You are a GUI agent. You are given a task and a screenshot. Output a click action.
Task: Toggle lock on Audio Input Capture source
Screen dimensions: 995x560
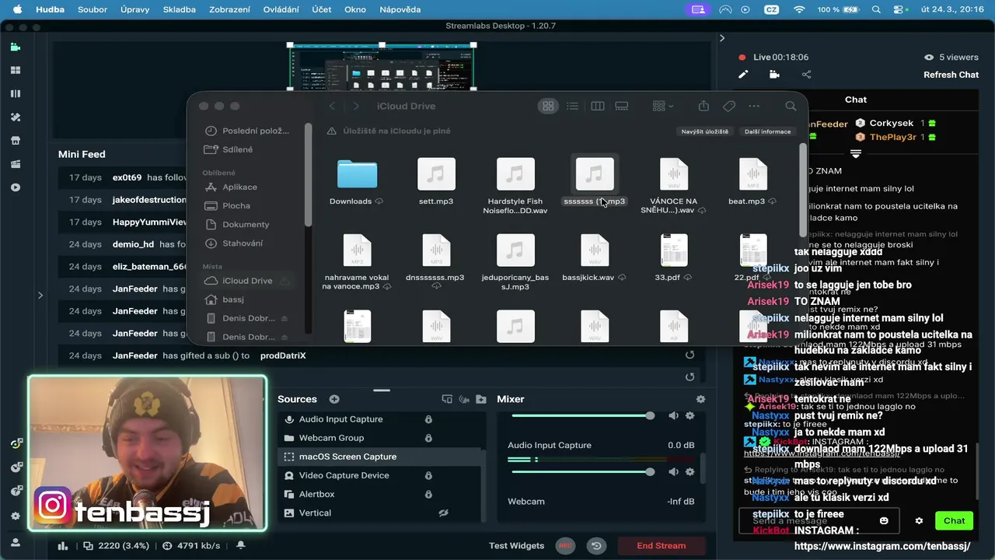[x=428, y=419]
